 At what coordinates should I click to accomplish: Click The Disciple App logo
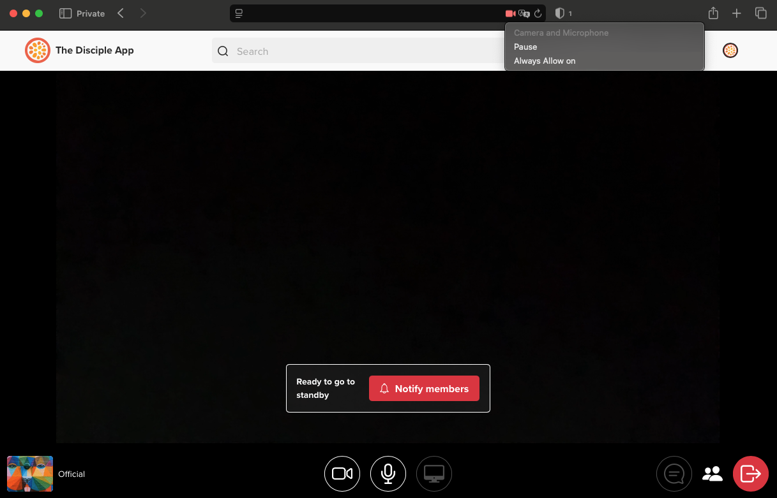tap(38, 50)
